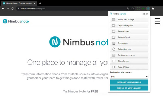
Task: Click the large Nimbus Note hero logo
Action: (x=79, y=42)
